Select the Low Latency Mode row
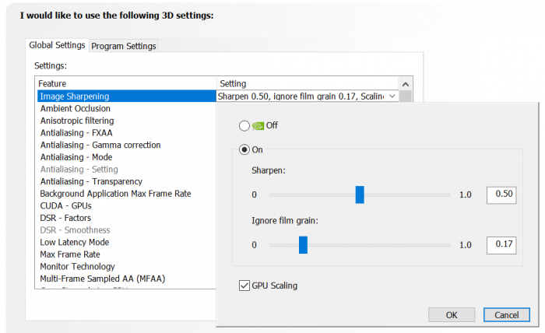This screenshot has height=333, width=545. (126, 242)
